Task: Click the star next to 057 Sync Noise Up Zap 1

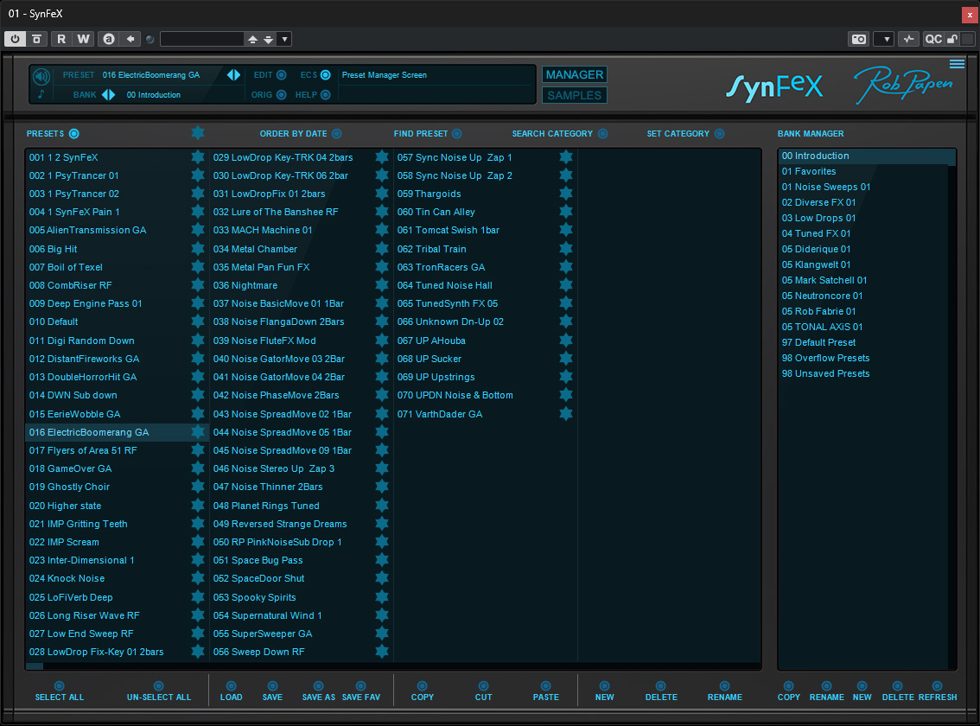Action: click(566, 157)
